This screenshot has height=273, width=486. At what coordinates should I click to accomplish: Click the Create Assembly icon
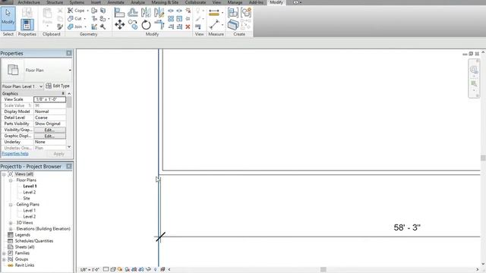pyautogui.click(x=233, y=13)
